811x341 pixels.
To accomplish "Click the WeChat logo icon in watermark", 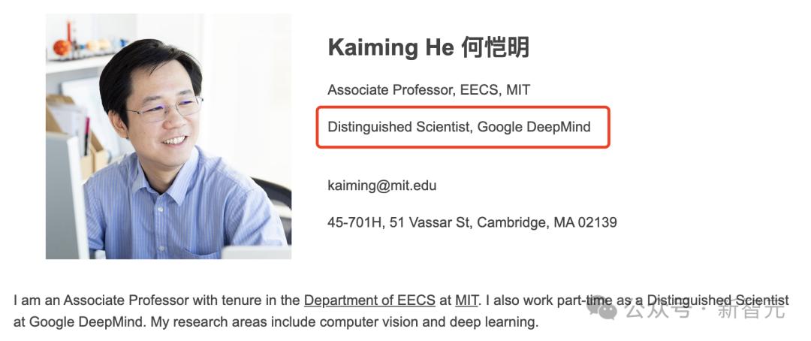I will 602,310.
